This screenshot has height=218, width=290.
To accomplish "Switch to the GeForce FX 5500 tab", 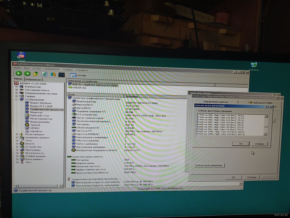I will point(260,103).
